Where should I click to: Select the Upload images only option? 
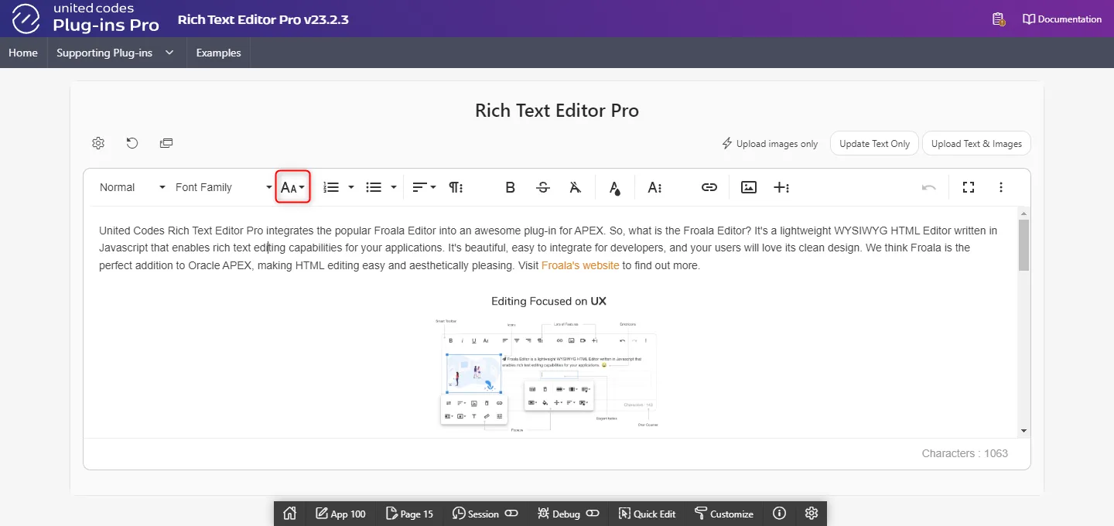click(x=770, y=143)
